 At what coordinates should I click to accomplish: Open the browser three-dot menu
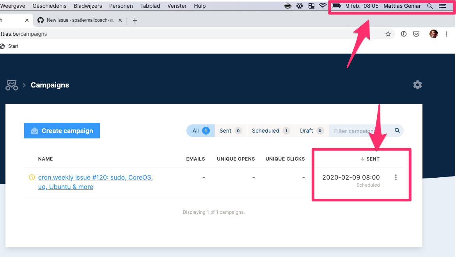(446, 34)
